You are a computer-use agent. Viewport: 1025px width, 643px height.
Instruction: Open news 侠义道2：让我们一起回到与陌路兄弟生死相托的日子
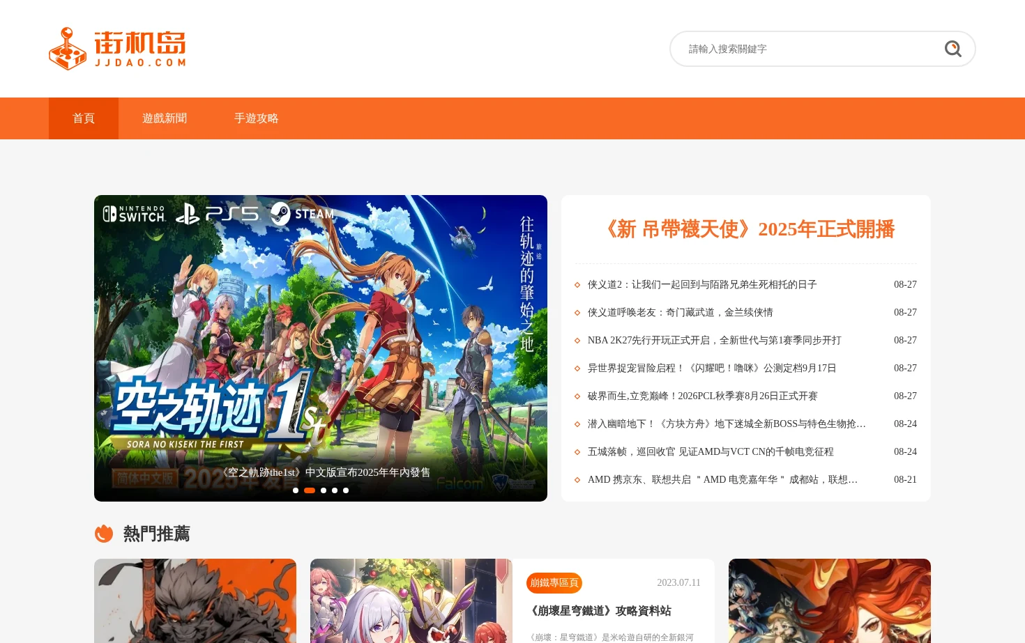click(x=702, y=284)
